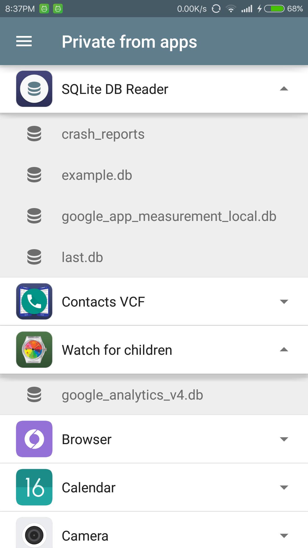
Task: Open the example.db database
Action: (154, 175)
